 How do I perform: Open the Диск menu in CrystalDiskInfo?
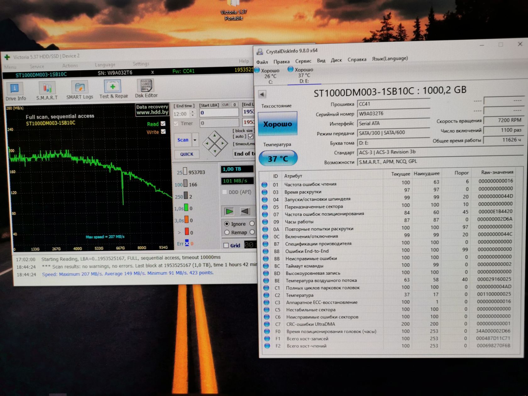coord(336,60)
